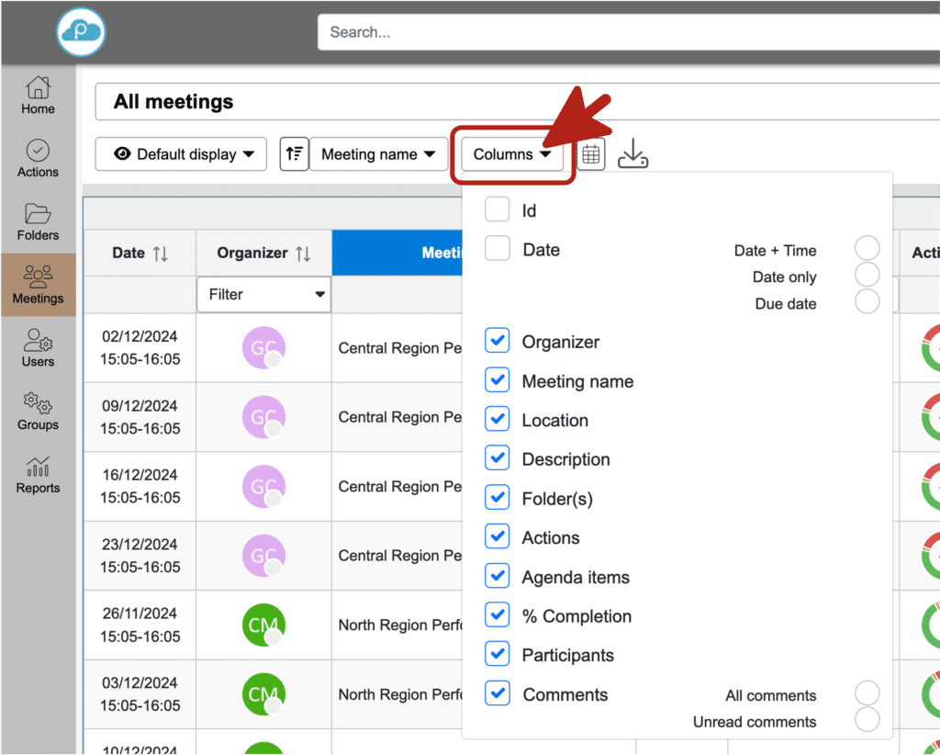Toggle the sort order icon button

(294, 154)
